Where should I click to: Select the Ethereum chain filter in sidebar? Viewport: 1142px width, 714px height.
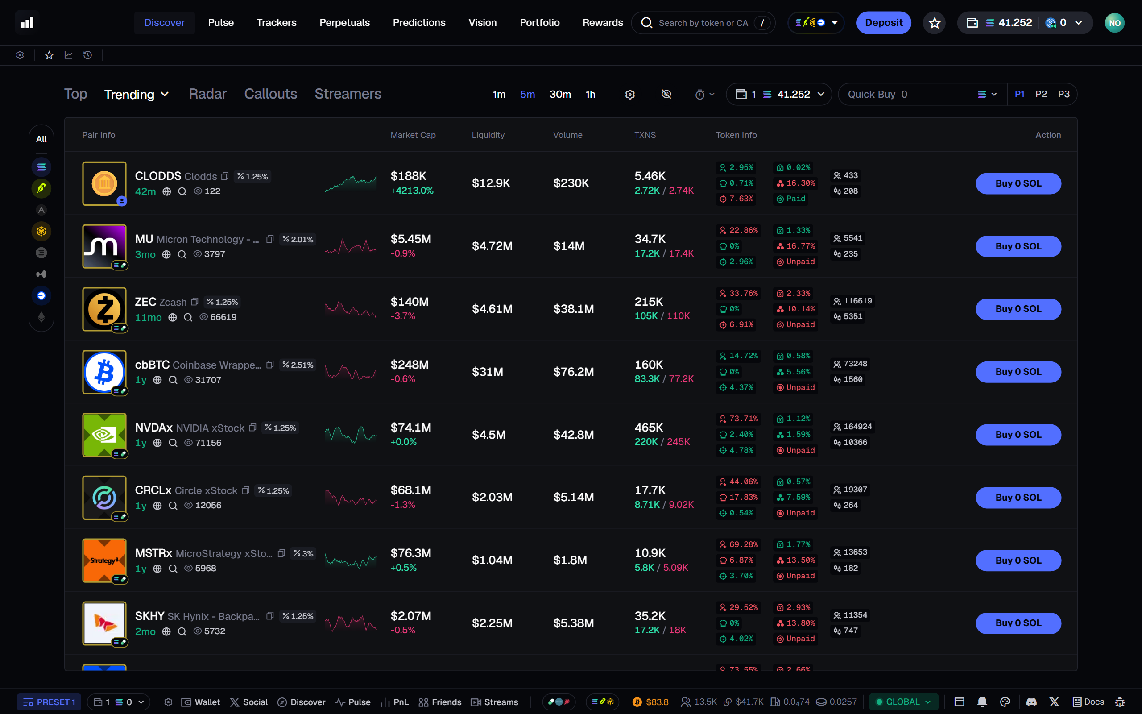click(41, 317)
